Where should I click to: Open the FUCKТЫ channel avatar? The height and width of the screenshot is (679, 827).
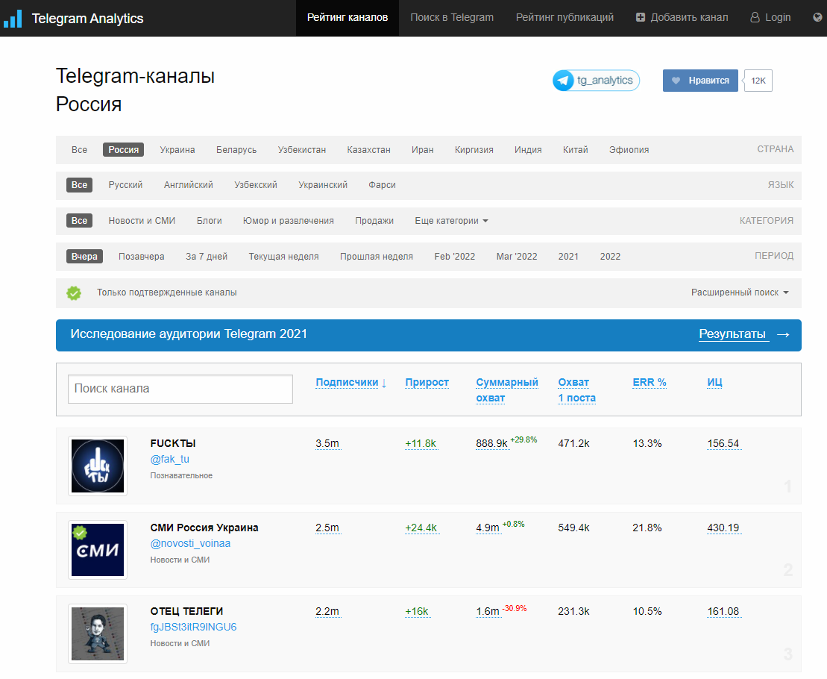98,466
